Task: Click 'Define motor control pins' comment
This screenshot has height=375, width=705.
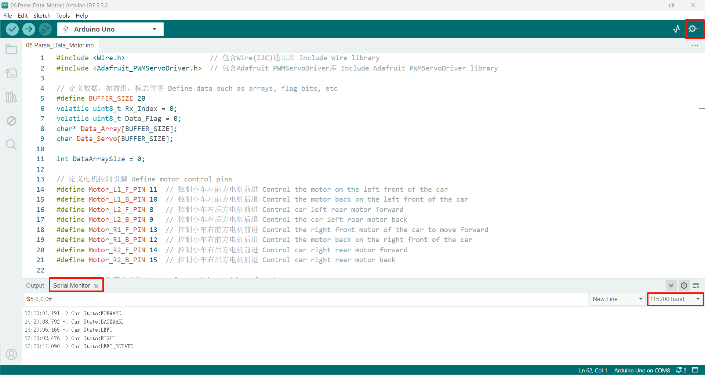Action: coord(182,179)
